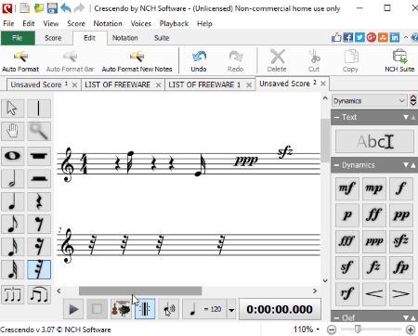This screenshot has height=336, width=418.
Task: Switch to the Score ribbon tab
Action: [53, 38]
